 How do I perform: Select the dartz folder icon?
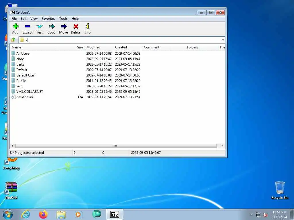[x=13, y=64]
